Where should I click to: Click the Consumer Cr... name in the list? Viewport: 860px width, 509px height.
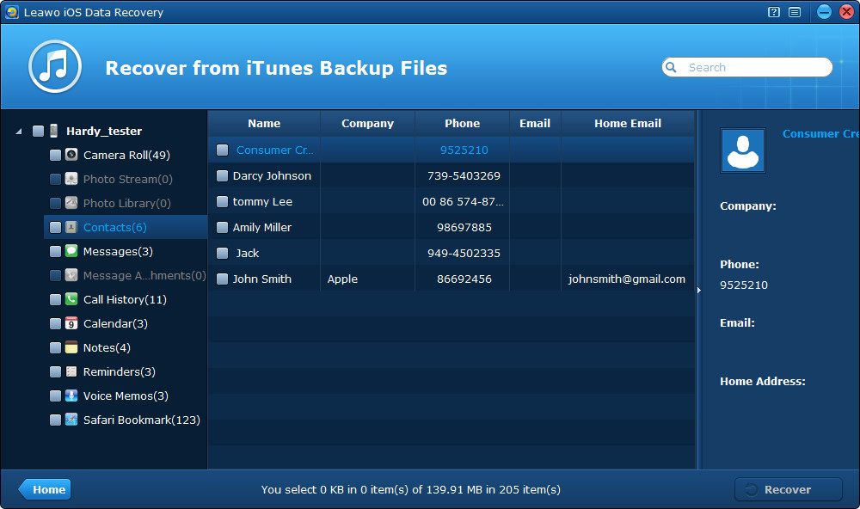tap(275, 150)
